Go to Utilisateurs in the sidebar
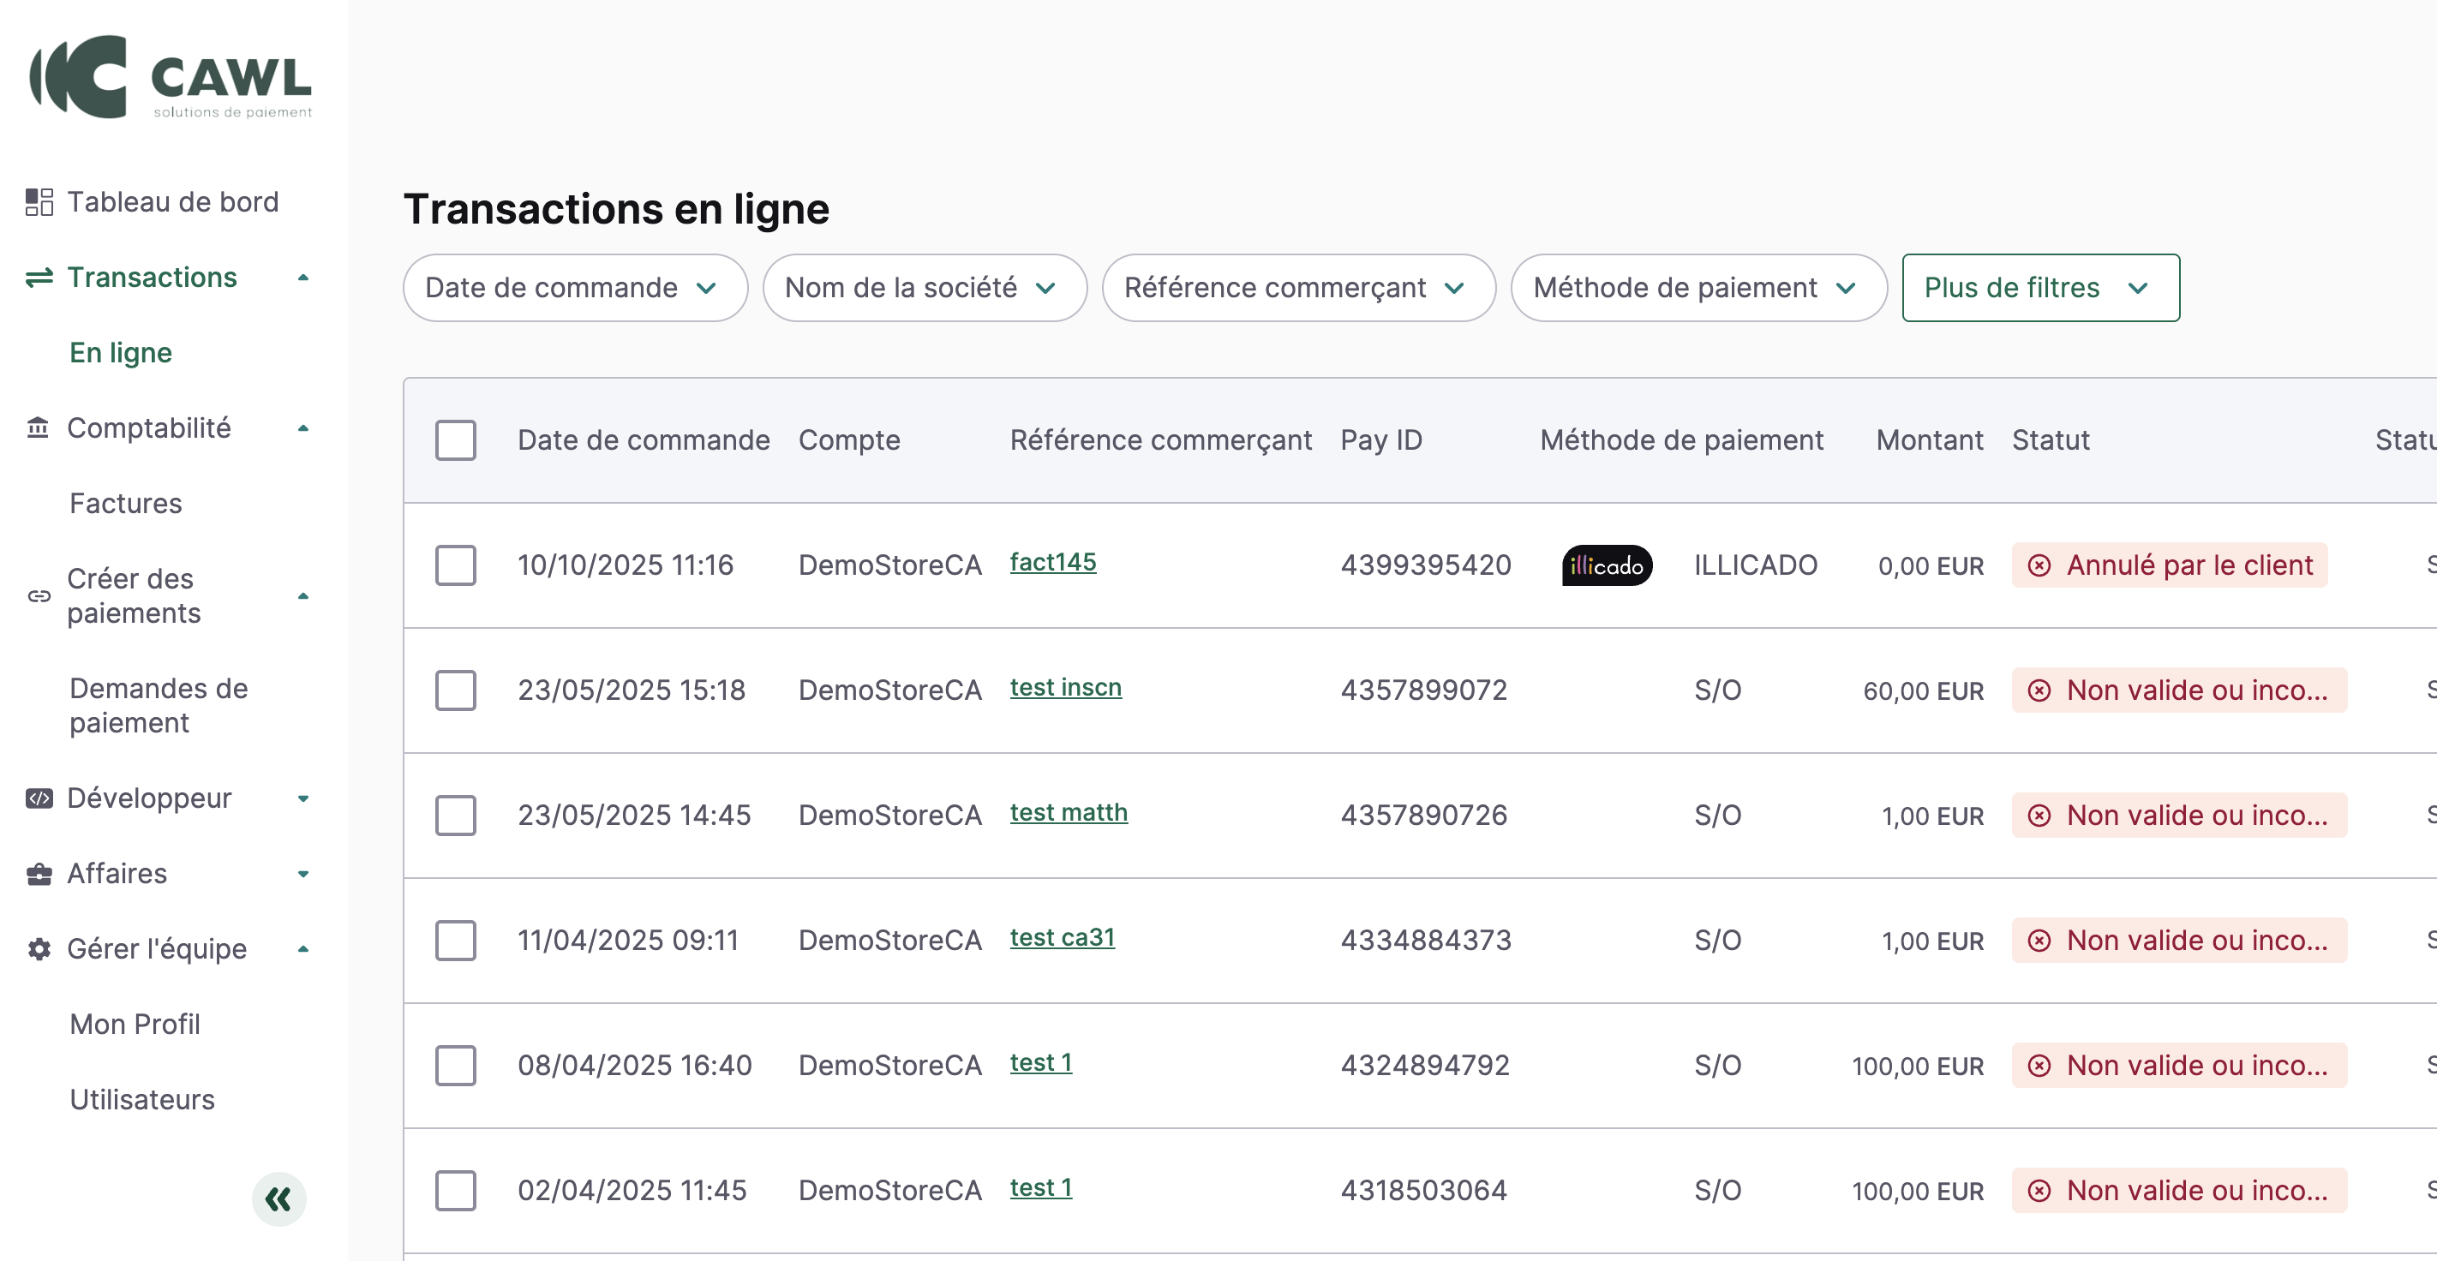The width and height of the screenshot is (2437, 1261). (x=142, y=1099)
